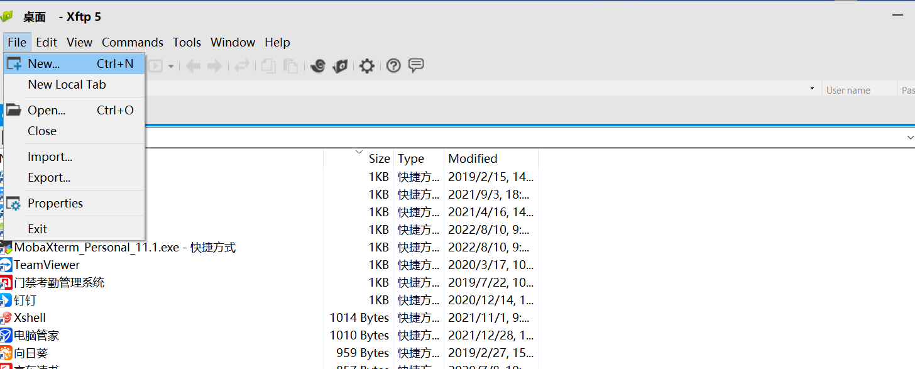The width and height of the screenshot is (915, 369).
Task: Click the 959 Bytes size cell
Action: [363, 353]
